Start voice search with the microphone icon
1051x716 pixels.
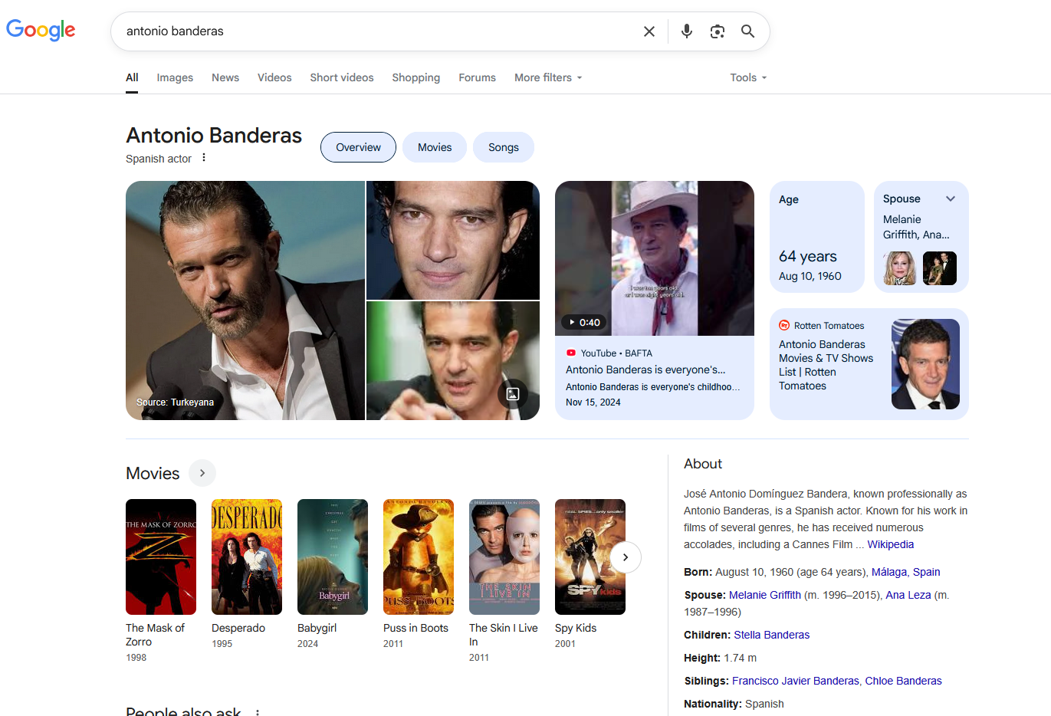click(687, 31)
